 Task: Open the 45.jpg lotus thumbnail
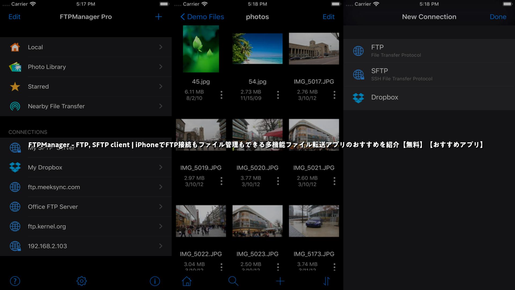(201, 49)
